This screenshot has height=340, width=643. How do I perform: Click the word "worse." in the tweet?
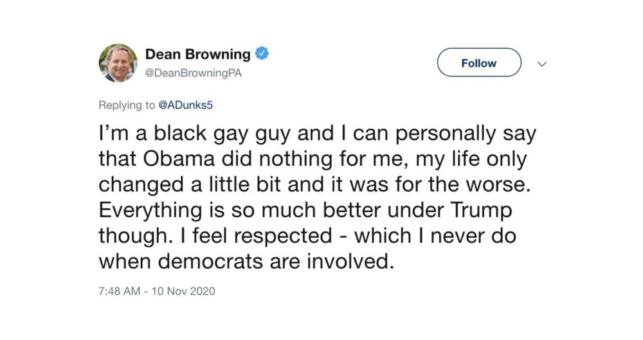tap(498, 185)
